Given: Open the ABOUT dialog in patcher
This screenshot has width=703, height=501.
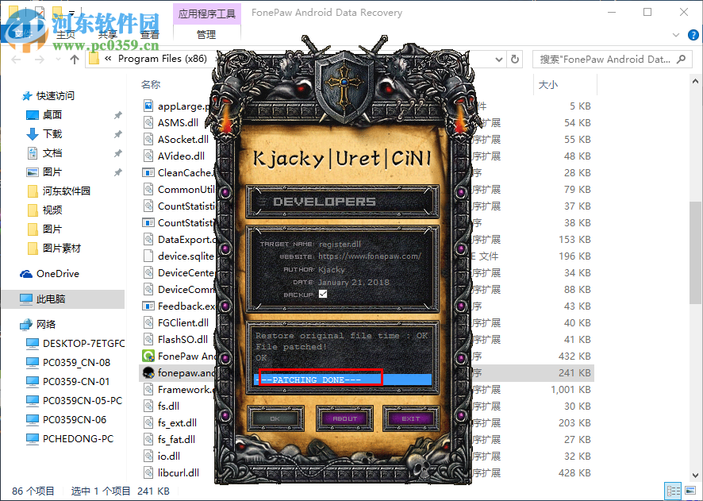Looking at the screenshot, I should pyautogui.click(x=344, y=418).
